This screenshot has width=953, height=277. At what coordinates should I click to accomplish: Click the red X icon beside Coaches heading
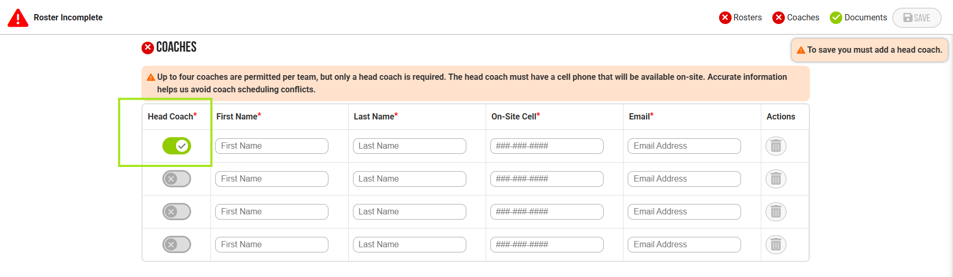(x=148, y=48)
